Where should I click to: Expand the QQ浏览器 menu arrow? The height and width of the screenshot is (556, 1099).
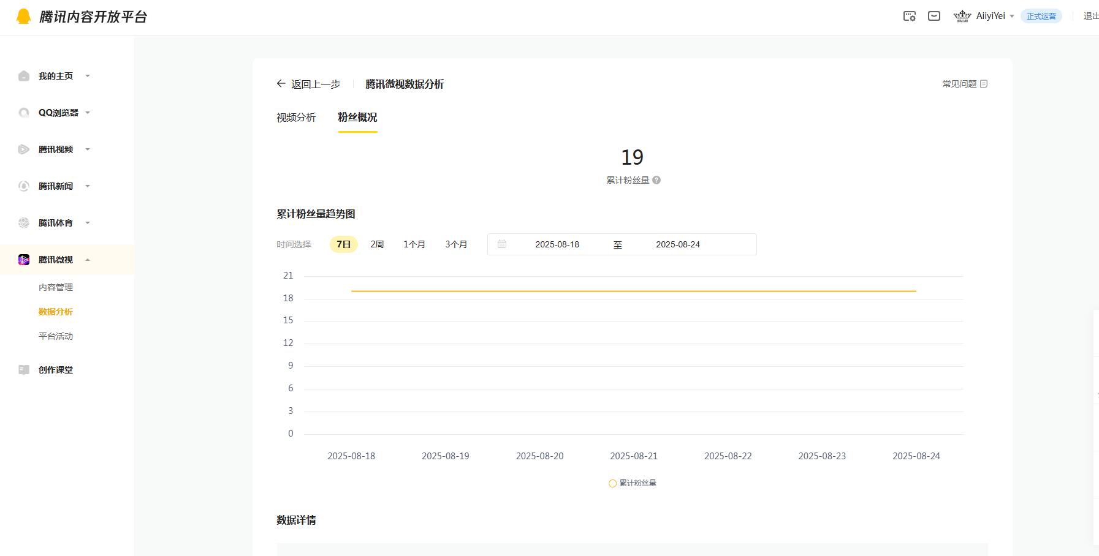click(x=88, y=113)
